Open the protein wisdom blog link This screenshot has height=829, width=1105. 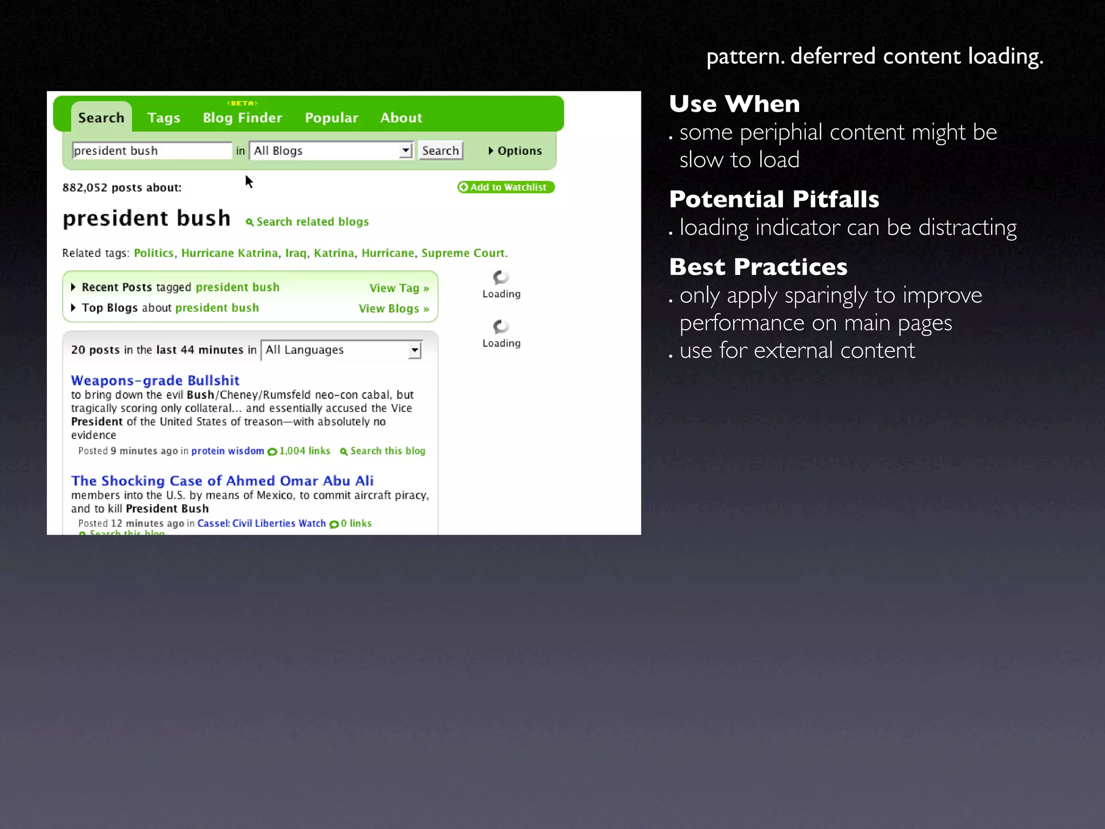228,451
